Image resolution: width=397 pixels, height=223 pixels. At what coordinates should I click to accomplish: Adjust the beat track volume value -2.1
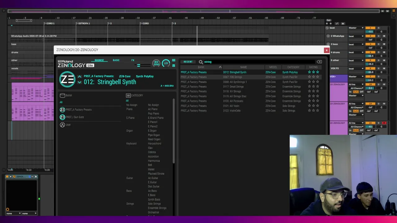coord(370,32)
